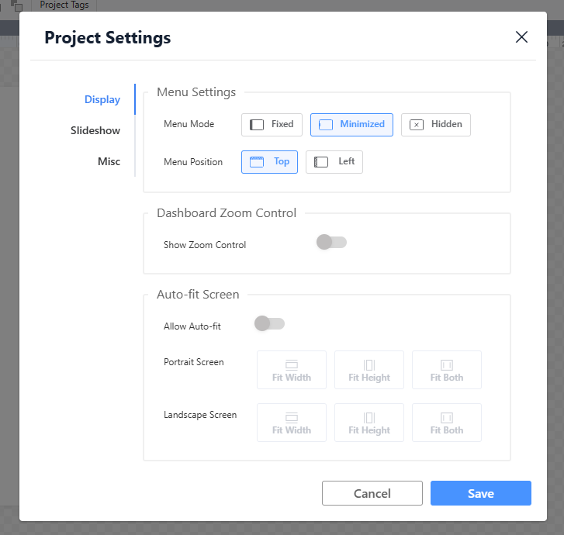564x535 pixels.
Task: Cancel the Project Settings dialog
Action: tap(372, 493)
